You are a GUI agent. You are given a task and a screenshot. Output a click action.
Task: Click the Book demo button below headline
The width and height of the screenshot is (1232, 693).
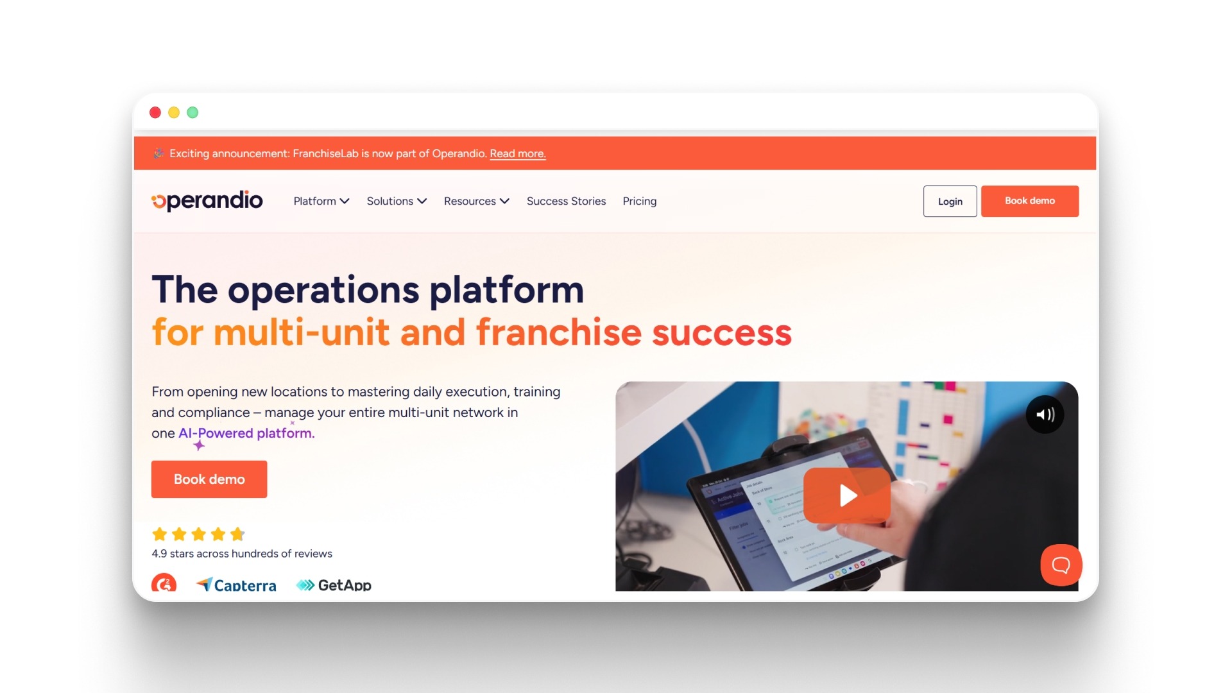(x=209, y=479)
